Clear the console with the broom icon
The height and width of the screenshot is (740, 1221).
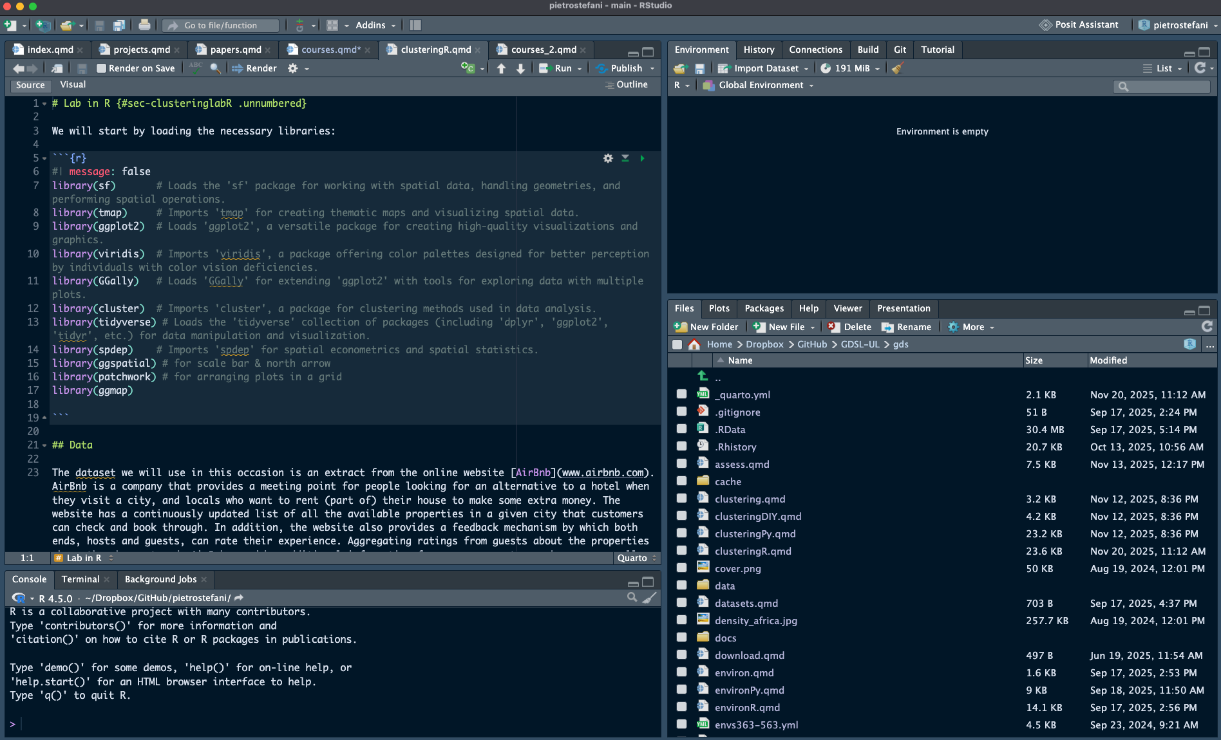[650, 598]
